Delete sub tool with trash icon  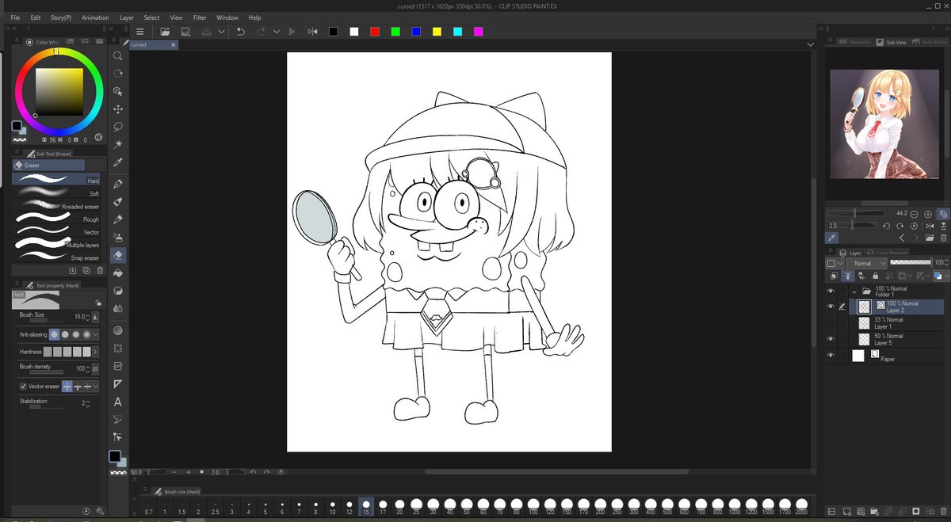(x=100, y=271)
